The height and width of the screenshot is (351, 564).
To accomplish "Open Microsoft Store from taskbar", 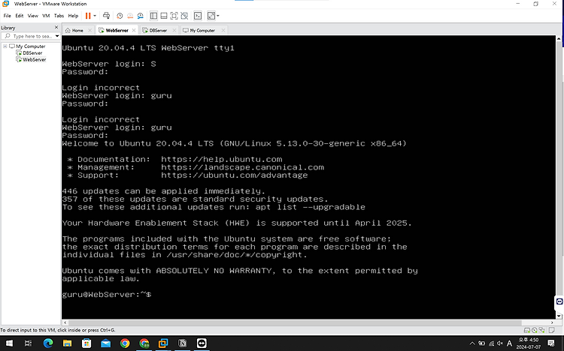I will click(x=86, y=343).
